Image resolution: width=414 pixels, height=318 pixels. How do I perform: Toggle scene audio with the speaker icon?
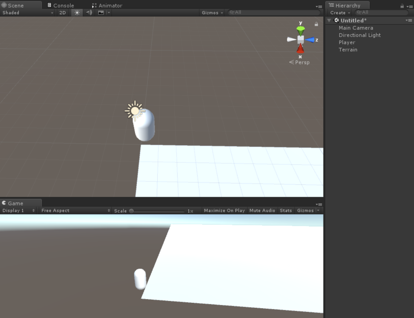(x=88, y=12)
